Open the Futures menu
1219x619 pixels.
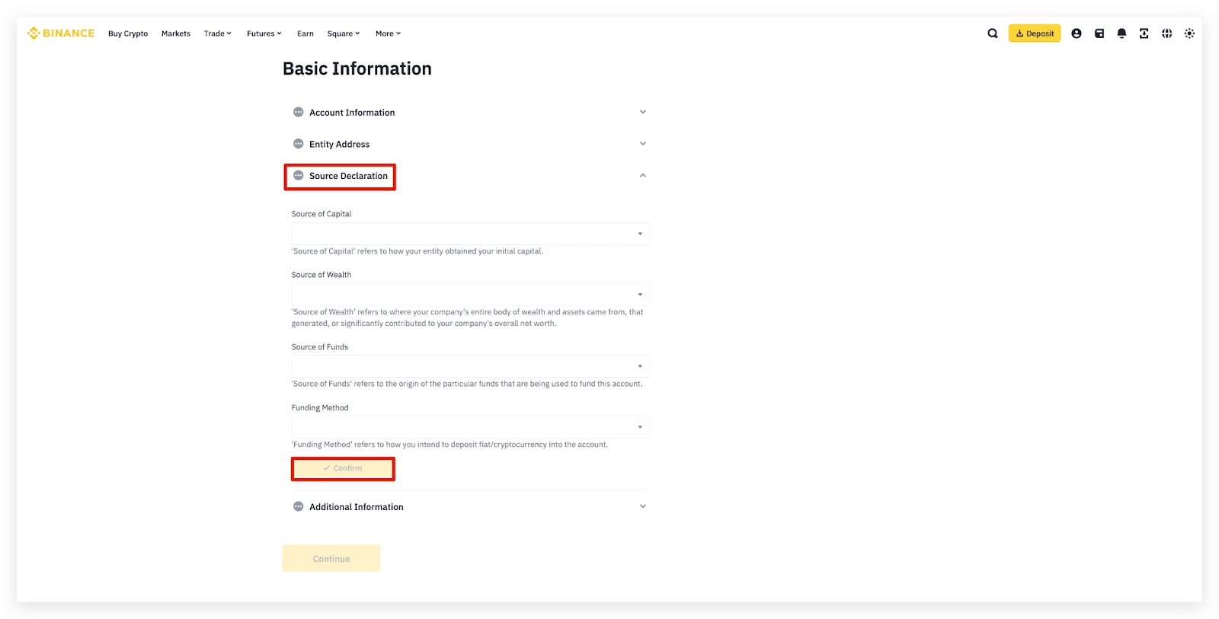pyautogui.click(x=264, y=34)
